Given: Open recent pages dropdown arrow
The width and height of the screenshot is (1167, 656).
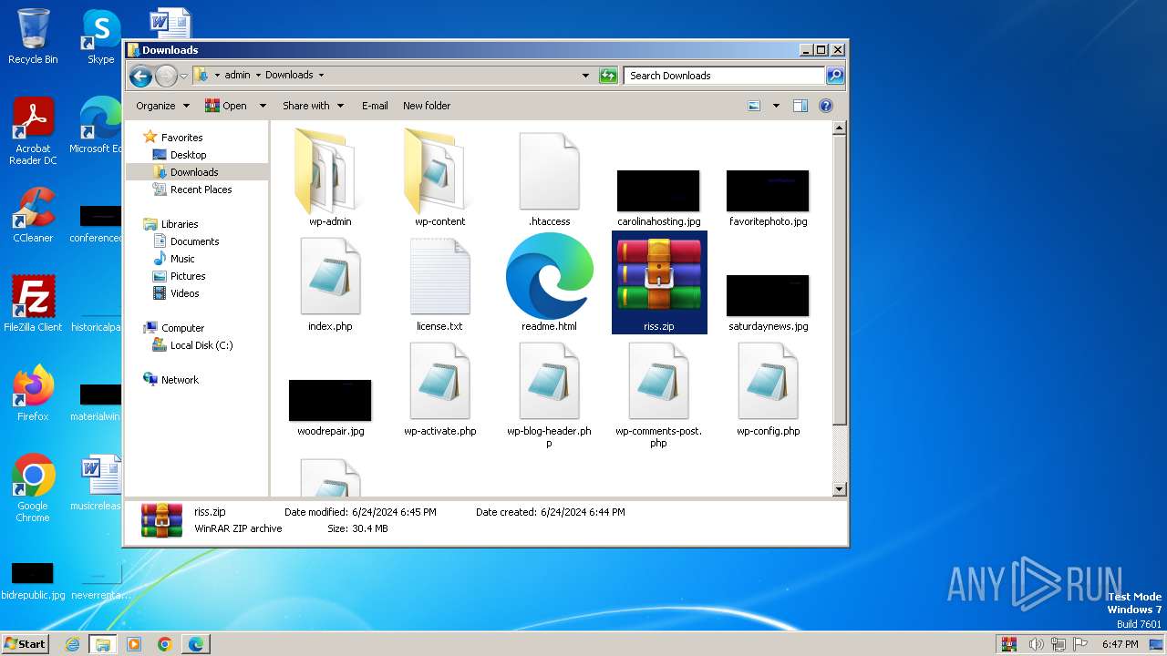Looking at the screenshot, I should [x=183, y=76].
